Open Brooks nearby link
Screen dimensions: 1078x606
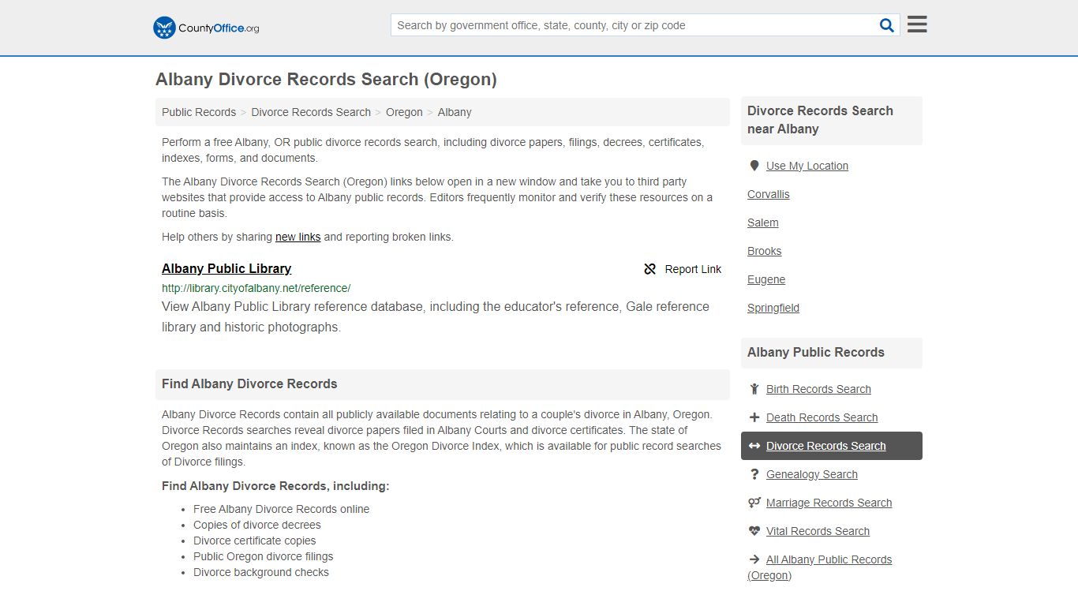765,251
